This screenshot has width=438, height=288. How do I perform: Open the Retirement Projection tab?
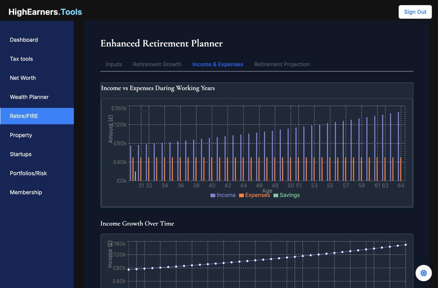coord(282,65)
